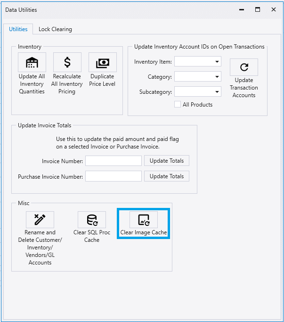Click Update Totals beside Invoice Number
Screen dimensions: 284x322
[167, 161]
